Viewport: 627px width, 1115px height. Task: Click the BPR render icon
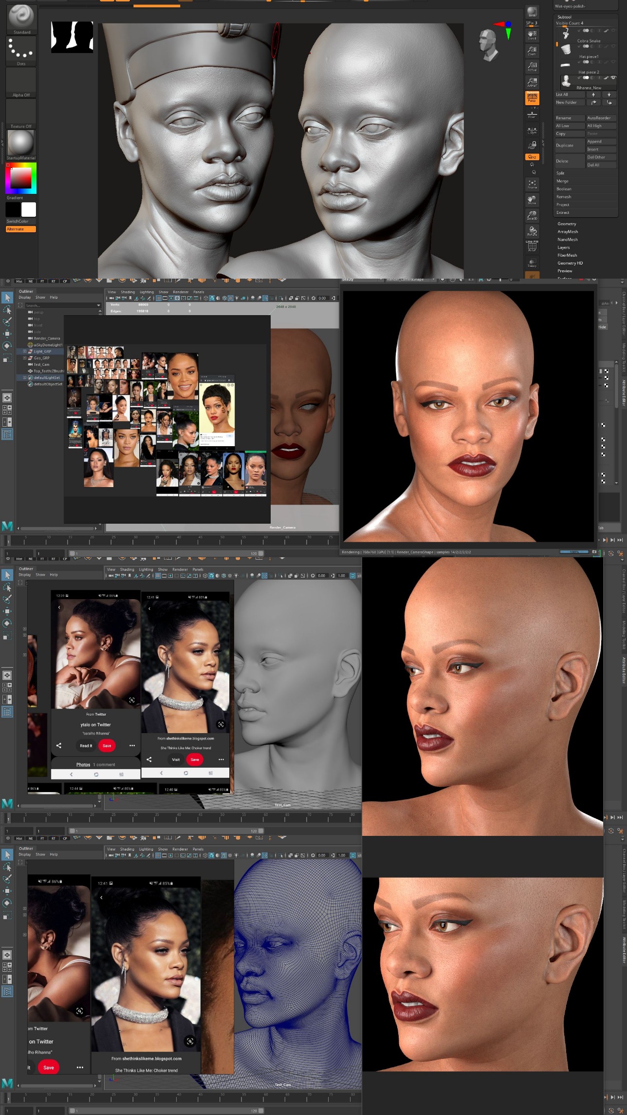coord(532,12)
